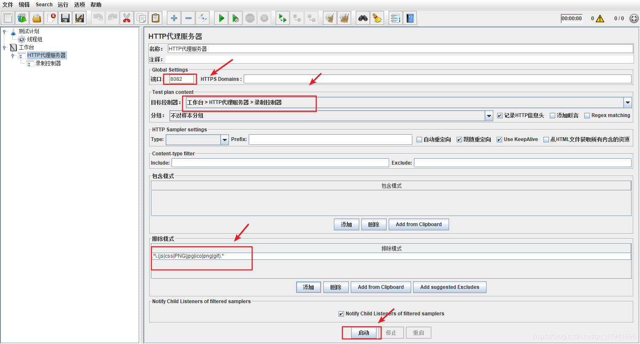Click the 排除模式 regex pattern row

[x=391, y=256]
